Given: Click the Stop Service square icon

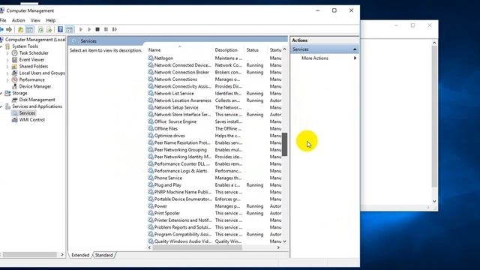Looking at the screenshot, I should (97, 29).
